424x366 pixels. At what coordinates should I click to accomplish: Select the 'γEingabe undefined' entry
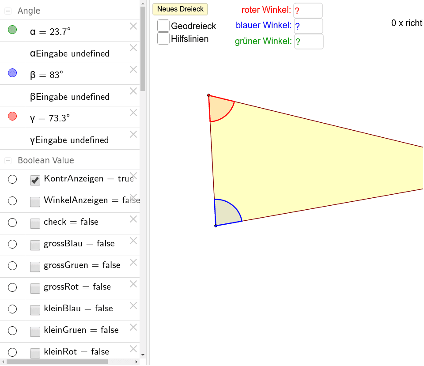tap(69, 140)
